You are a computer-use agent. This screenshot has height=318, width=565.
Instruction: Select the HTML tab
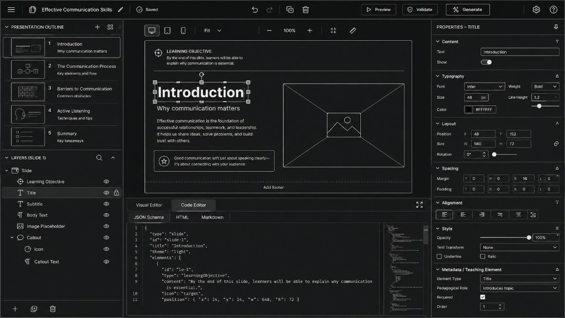pyautogui.click(x=182, y=218)
